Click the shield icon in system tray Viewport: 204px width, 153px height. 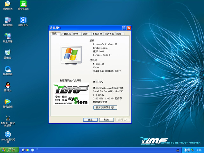[185, 150]
